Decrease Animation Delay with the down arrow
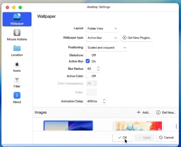The height and width of the screenshot is (147, 181). [x=104, y=103]
